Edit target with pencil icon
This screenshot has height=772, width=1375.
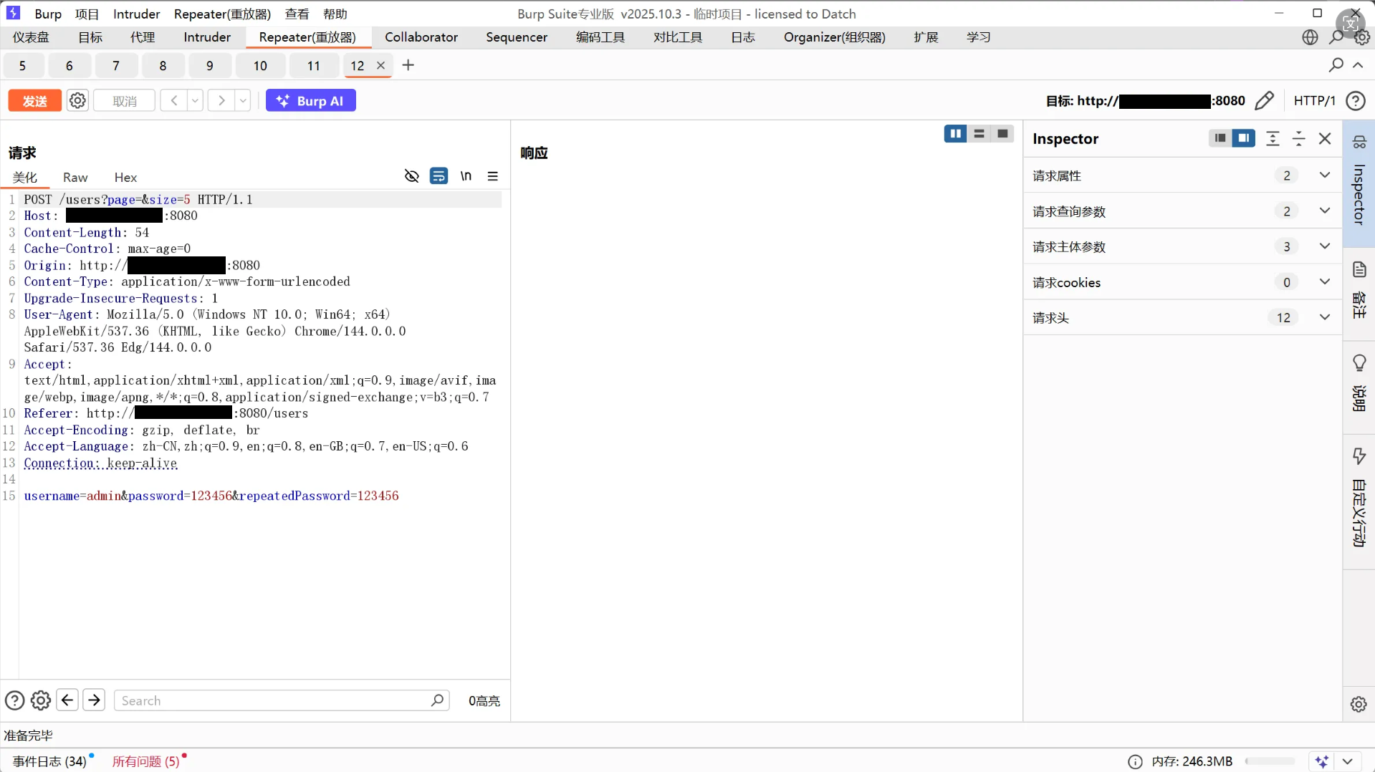coord(1265,101)
